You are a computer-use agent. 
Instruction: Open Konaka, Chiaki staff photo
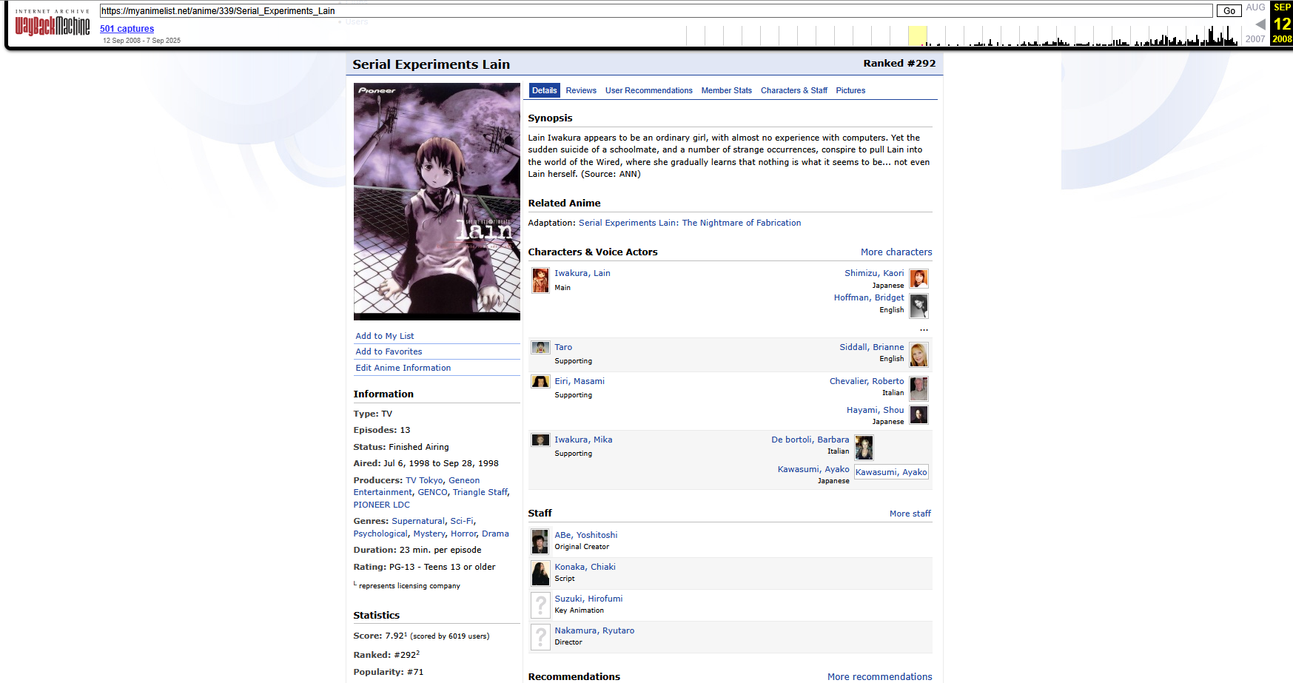(x=540, y=573)
